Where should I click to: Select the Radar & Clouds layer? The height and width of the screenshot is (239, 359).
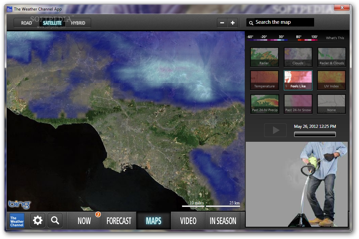click(331, 57)
